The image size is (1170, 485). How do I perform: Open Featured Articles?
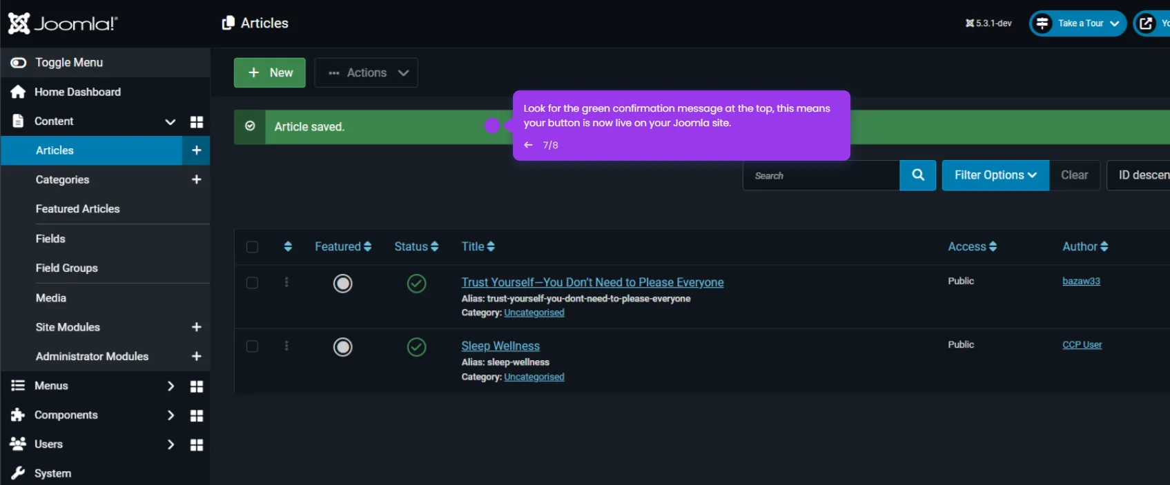tap(77, 208)
